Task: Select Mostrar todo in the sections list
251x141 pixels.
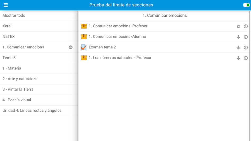Action: point(38,16)
